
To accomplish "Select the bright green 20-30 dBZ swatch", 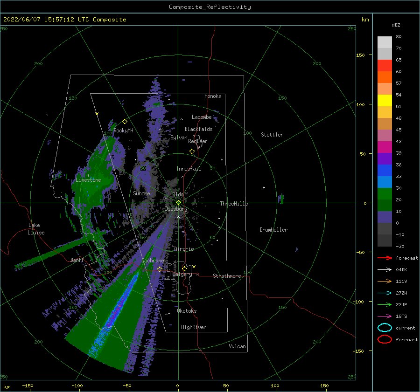I will pos(385,194).
